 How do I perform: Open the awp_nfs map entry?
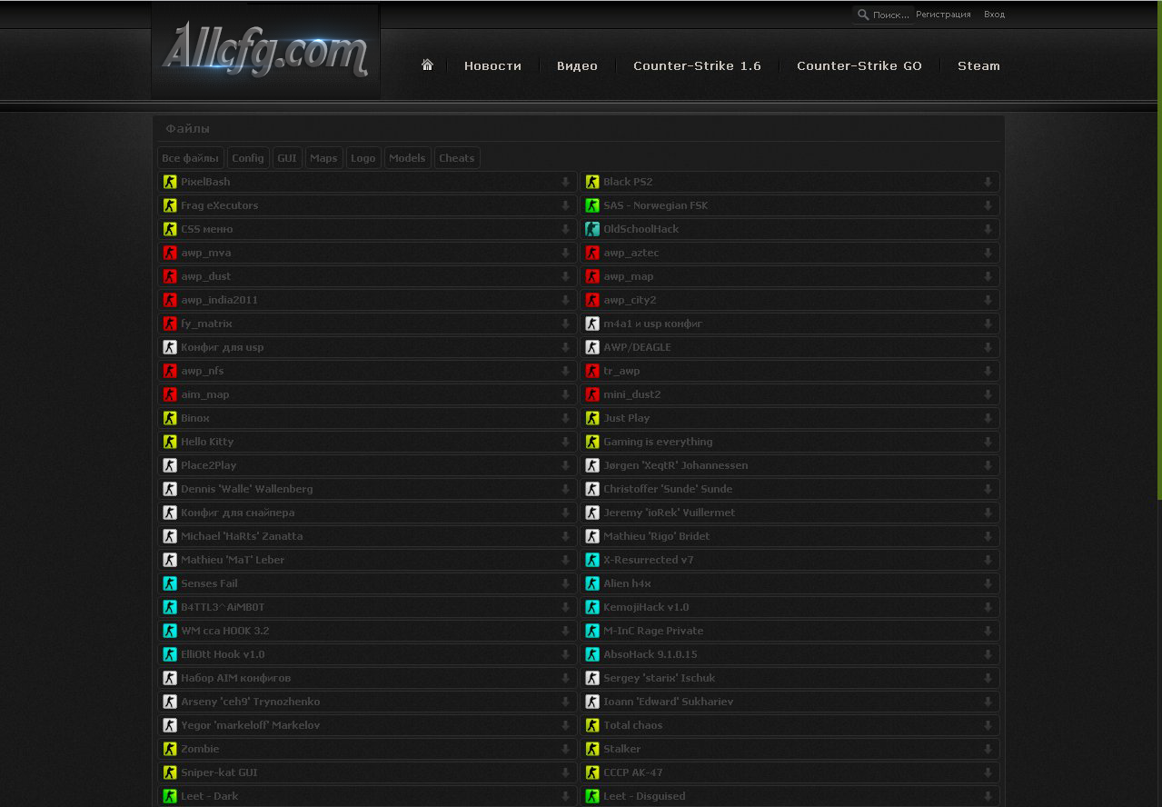click(366, 371)
